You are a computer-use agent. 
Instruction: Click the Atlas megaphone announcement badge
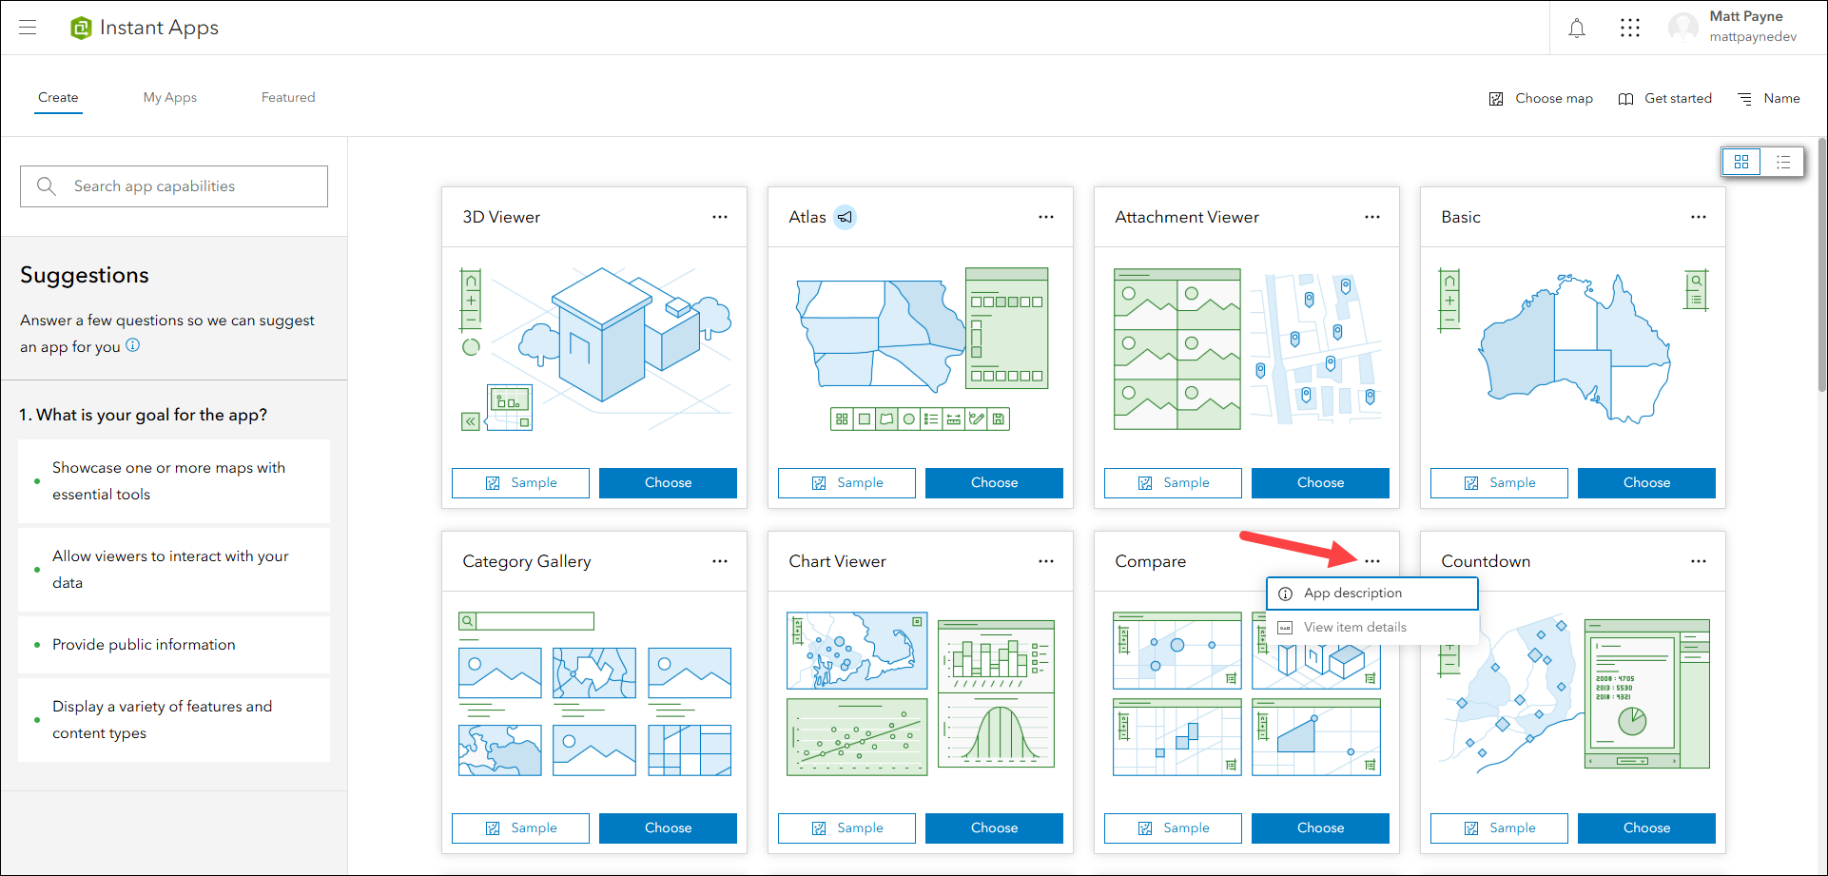click(x=845, y=218)
